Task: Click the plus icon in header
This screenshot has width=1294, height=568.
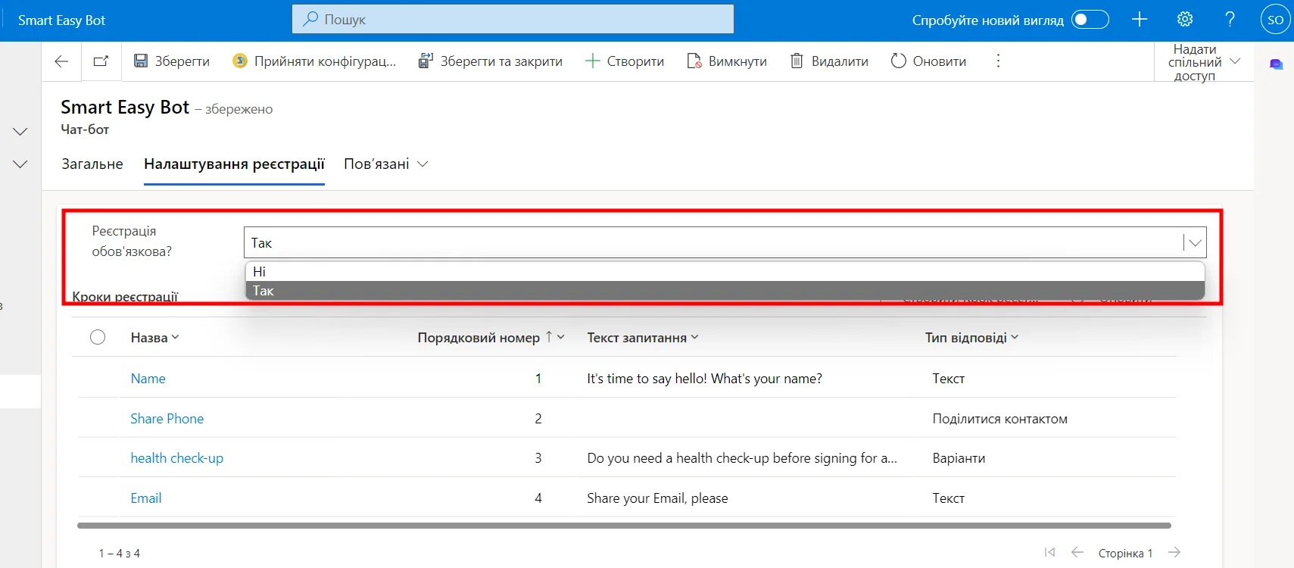Action: coord(1140,20)
